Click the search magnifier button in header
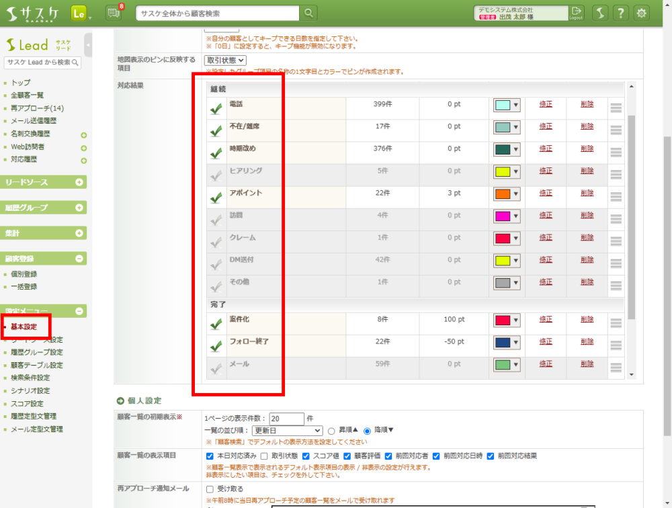 point(308,13)
